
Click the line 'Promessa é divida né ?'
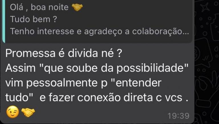63,54
